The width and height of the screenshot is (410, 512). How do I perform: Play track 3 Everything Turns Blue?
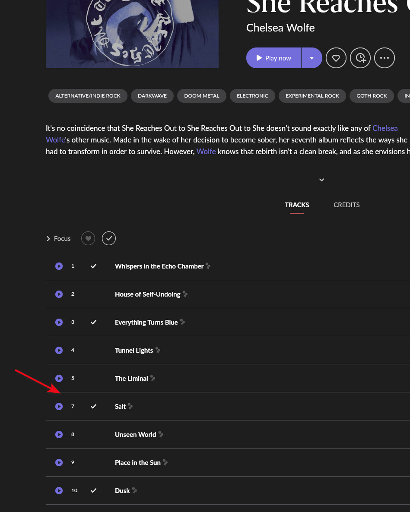[59, 322]
